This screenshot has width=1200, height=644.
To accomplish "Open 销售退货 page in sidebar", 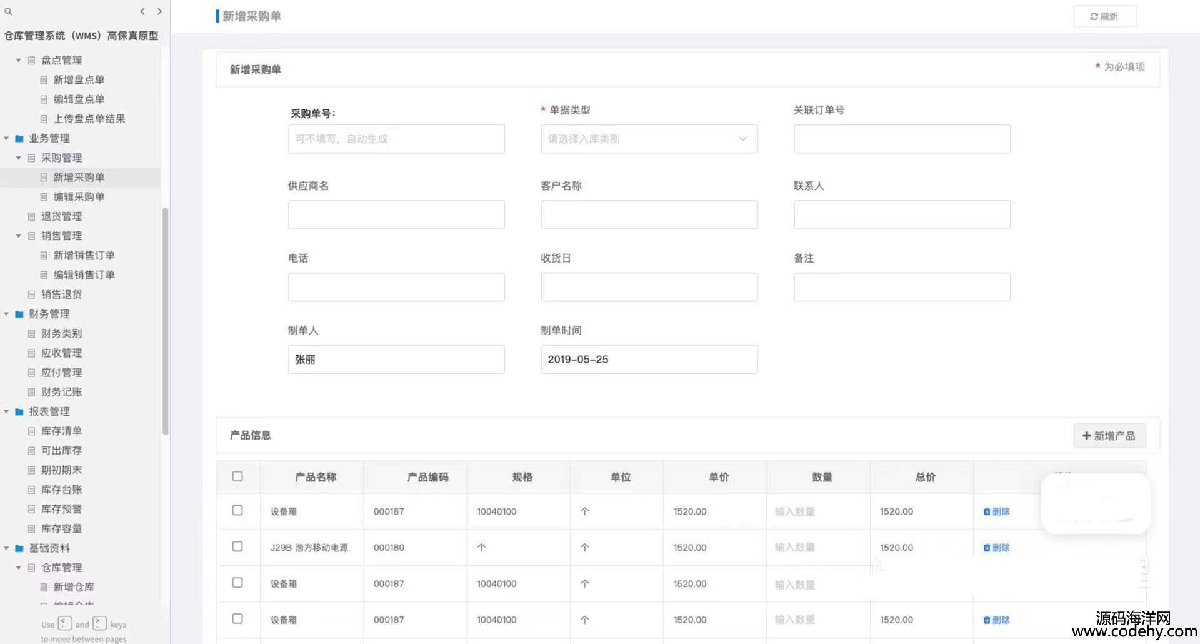I will 61,294.
